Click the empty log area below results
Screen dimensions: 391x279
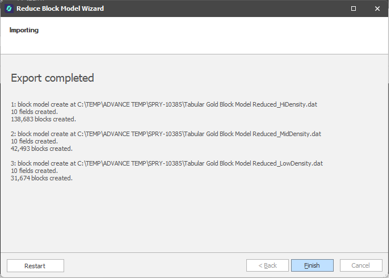coord(193,218)
